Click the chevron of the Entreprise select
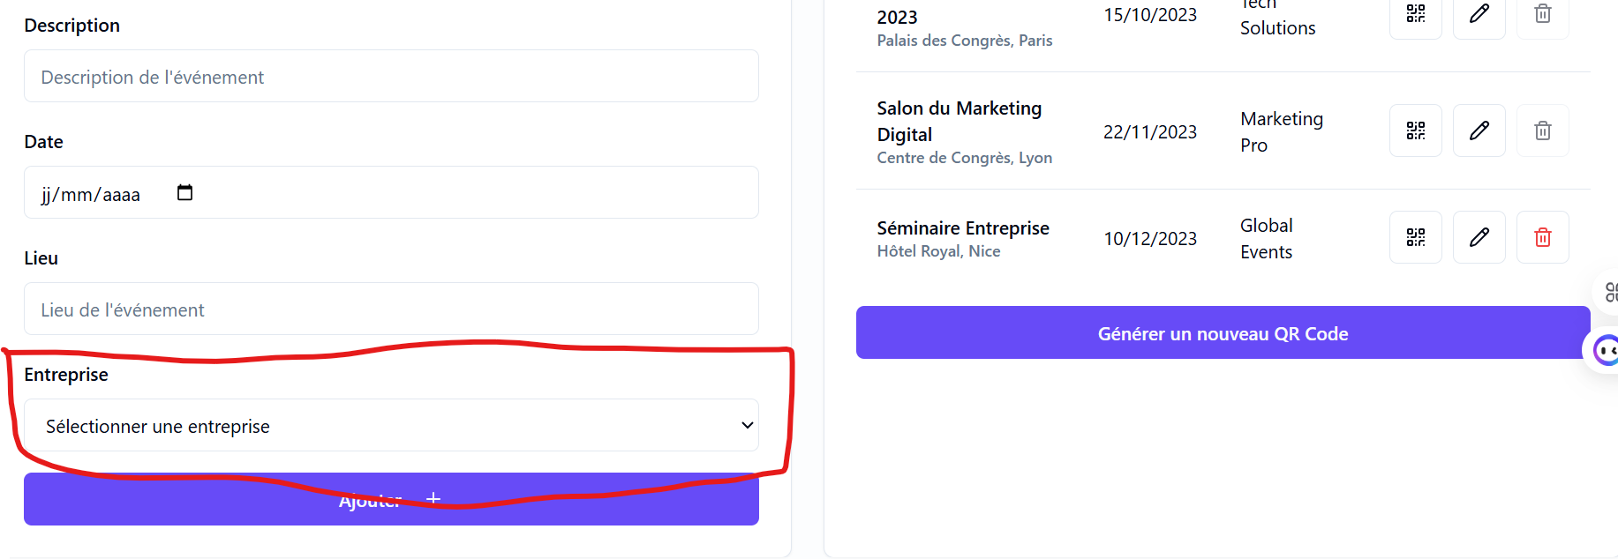Image resolution: width=1618 pixels, height=559 pixels. tap(747, 425)
